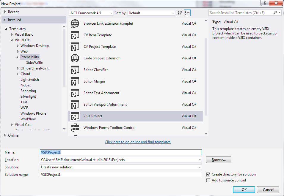284x196 pixels.
Task: Click here to go online and find templates
Action: (138, 142)
